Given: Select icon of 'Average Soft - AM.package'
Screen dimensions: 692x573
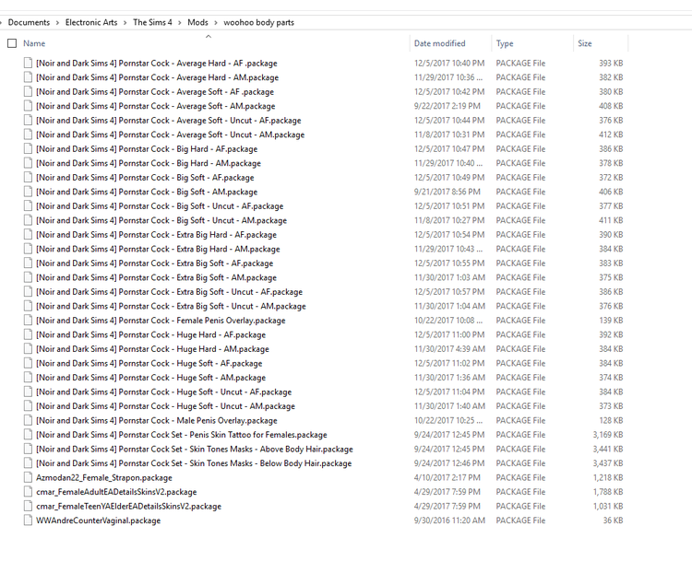Looking at the screenshot, I should [29, 106].
